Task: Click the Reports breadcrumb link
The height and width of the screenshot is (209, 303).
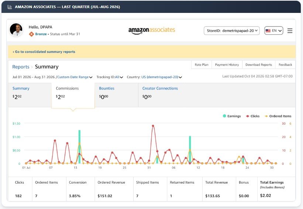Action: point(21,67)
